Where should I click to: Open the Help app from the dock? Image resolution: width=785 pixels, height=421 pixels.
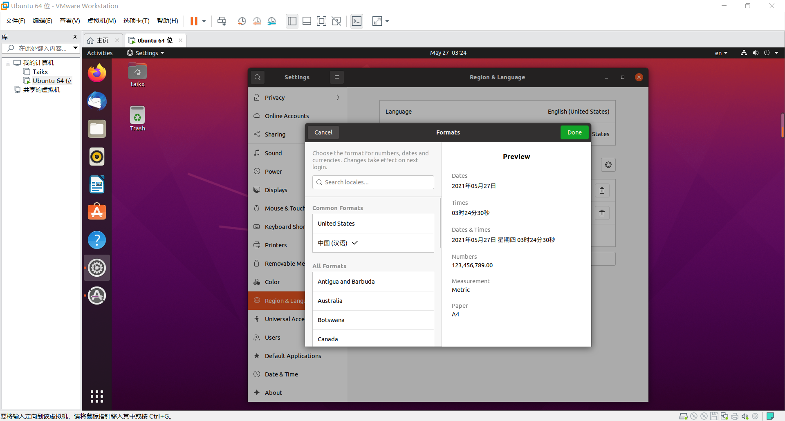pyautogui.click(x=96, y=240)
